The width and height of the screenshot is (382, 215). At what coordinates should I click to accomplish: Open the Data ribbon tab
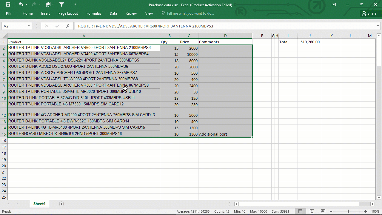click(x=113, y=13)
